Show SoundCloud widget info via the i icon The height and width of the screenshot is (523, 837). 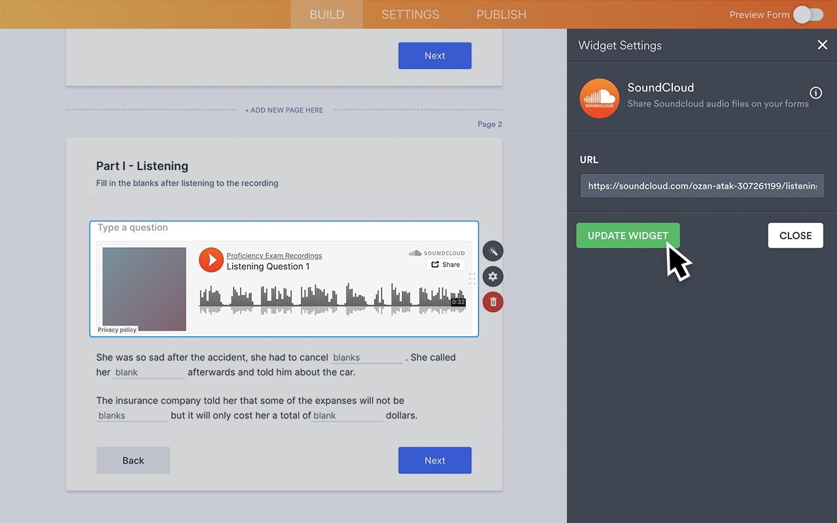pos(815,93)
